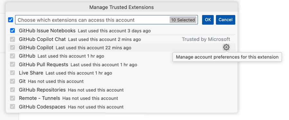
Task: Click the 10 Selected badge
Action: [183, 20]
